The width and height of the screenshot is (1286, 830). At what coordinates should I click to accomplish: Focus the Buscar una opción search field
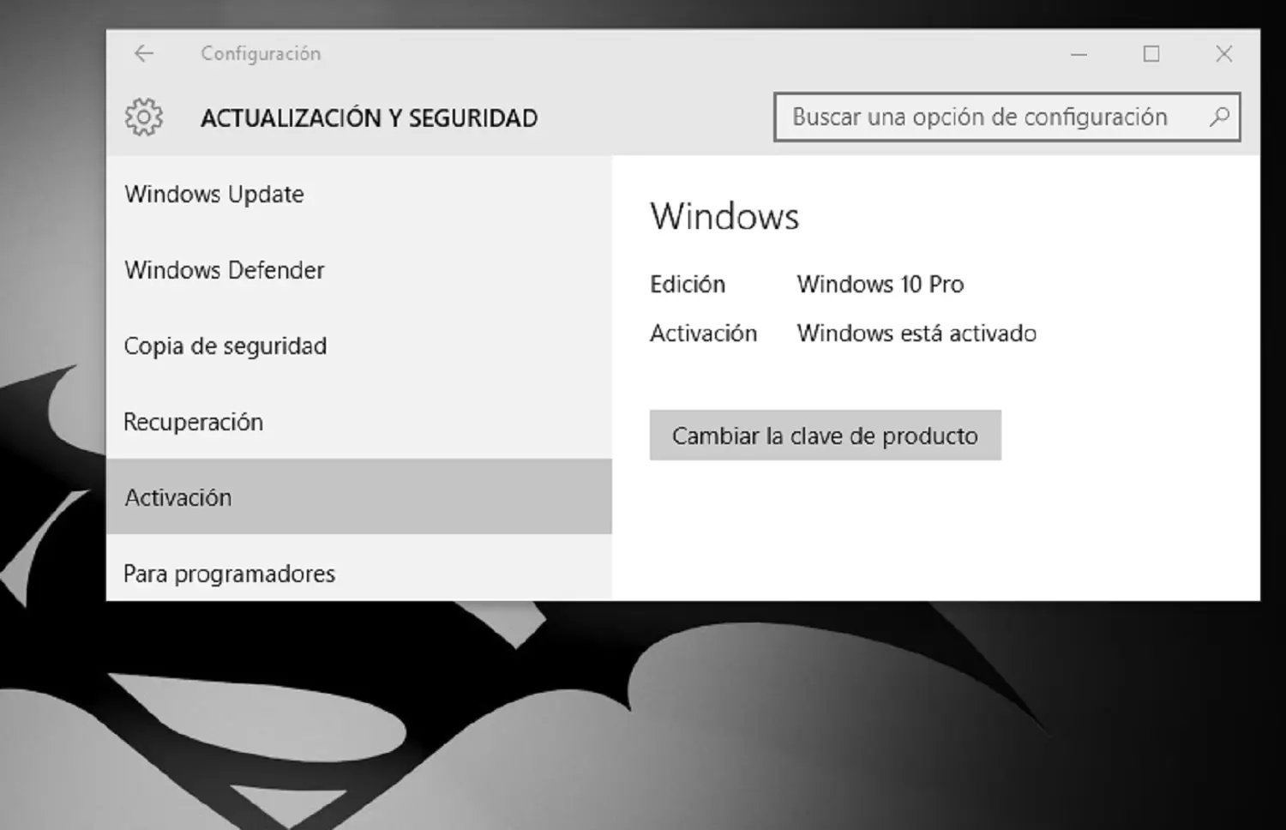[x=1007, y=117]
